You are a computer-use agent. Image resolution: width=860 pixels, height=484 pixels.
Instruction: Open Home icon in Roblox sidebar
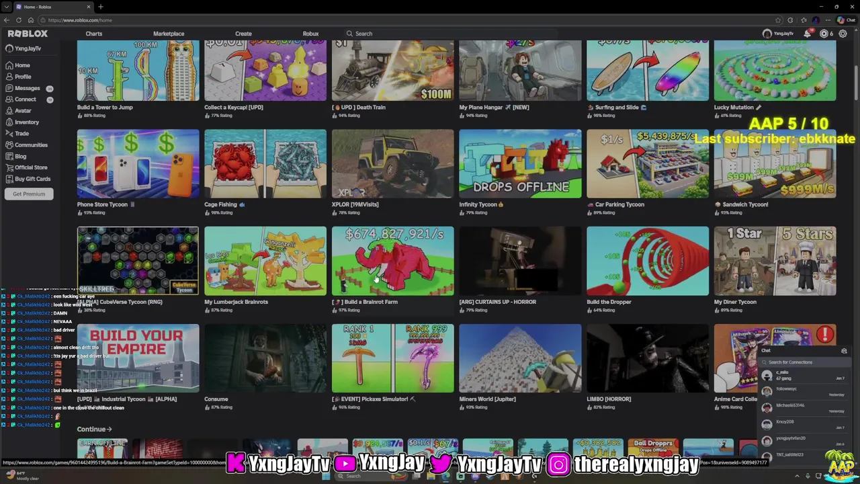(9, 65)
